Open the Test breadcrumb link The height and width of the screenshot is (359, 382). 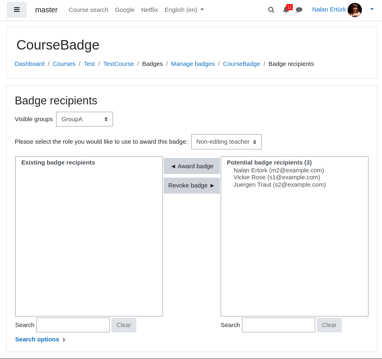click(x=89, y=64)
